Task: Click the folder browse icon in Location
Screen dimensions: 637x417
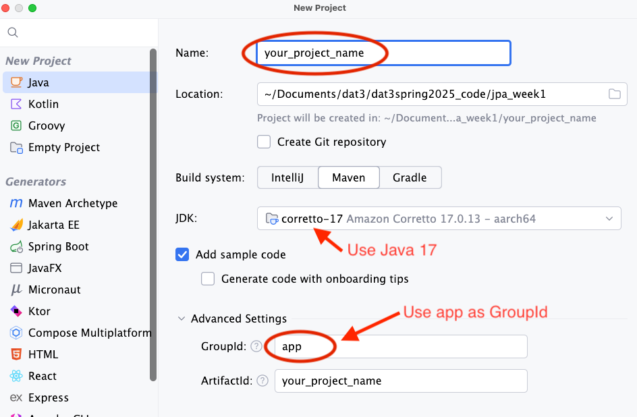Action: click(x=614, y=94)
